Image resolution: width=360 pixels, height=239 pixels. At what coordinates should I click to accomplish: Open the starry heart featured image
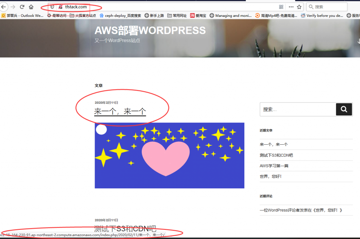169,156
